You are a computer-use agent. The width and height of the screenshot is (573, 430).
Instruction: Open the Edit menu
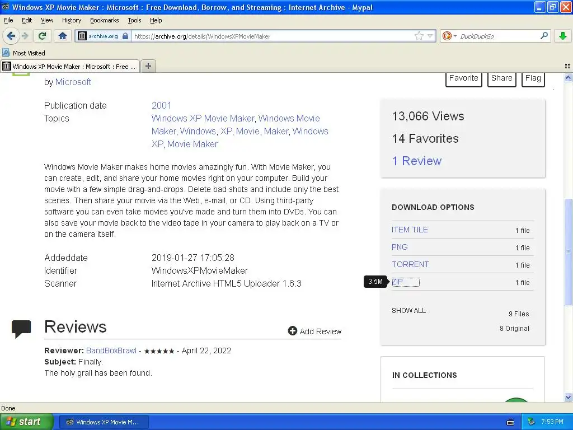[x=27, y=20]
